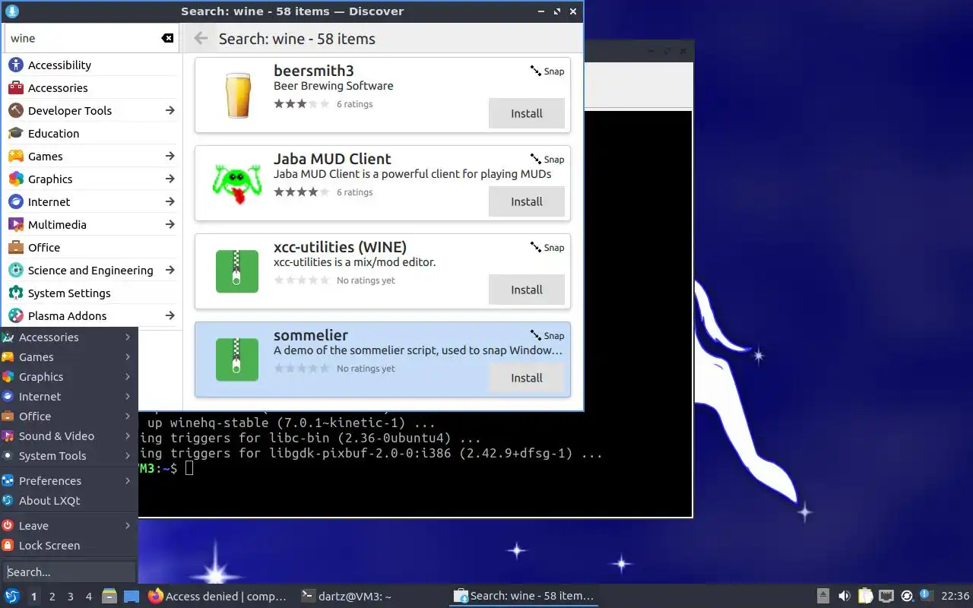973x608 pixels.
Task: Open the beersmith3 beer glass icon
Action: coord(237,95)
